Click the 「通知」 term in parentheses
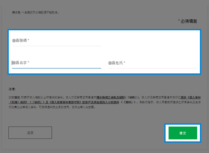 click(128, 102)
